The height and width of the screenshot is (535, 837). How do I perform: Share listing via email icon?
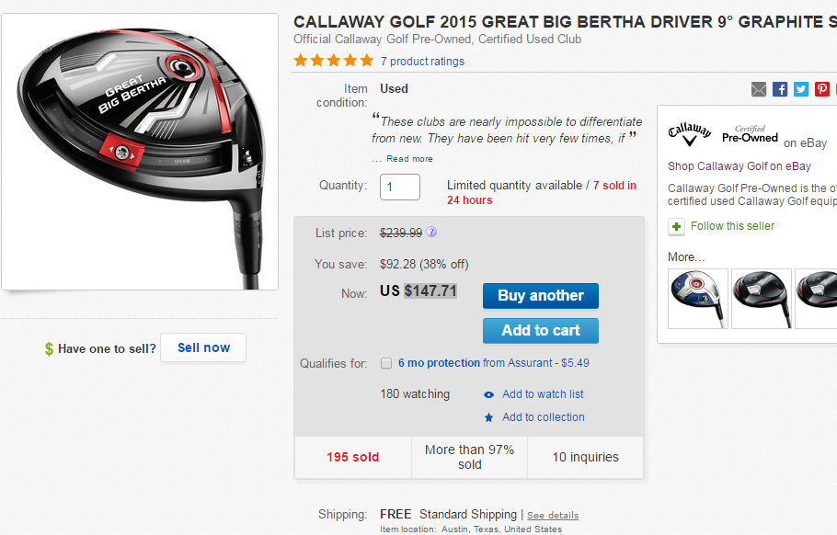click(759, 89)
